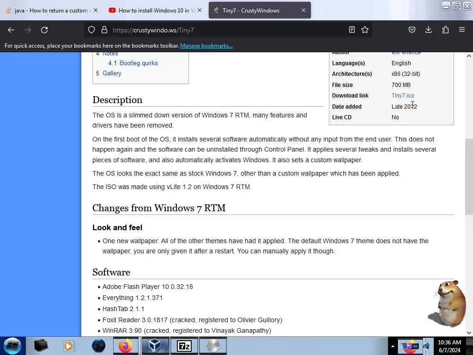Viewport: 473px width, 355px height.
Task: Click the colorful tray application icon
Action: [x=409, y=346]
